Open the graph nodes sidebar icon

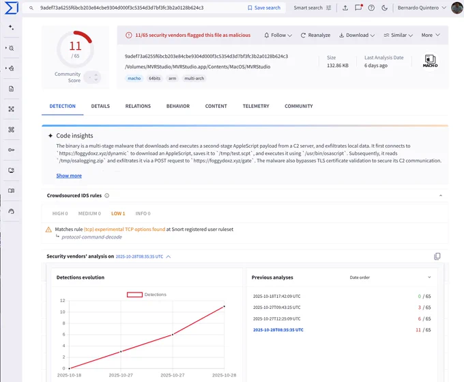[11, 109]
